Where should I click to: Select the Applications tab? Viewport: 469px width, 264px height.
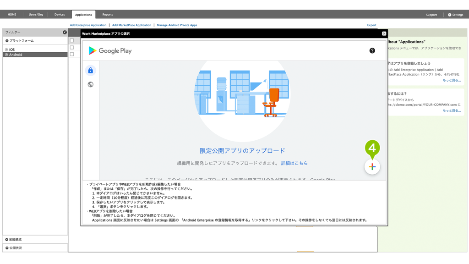[83, 14]
